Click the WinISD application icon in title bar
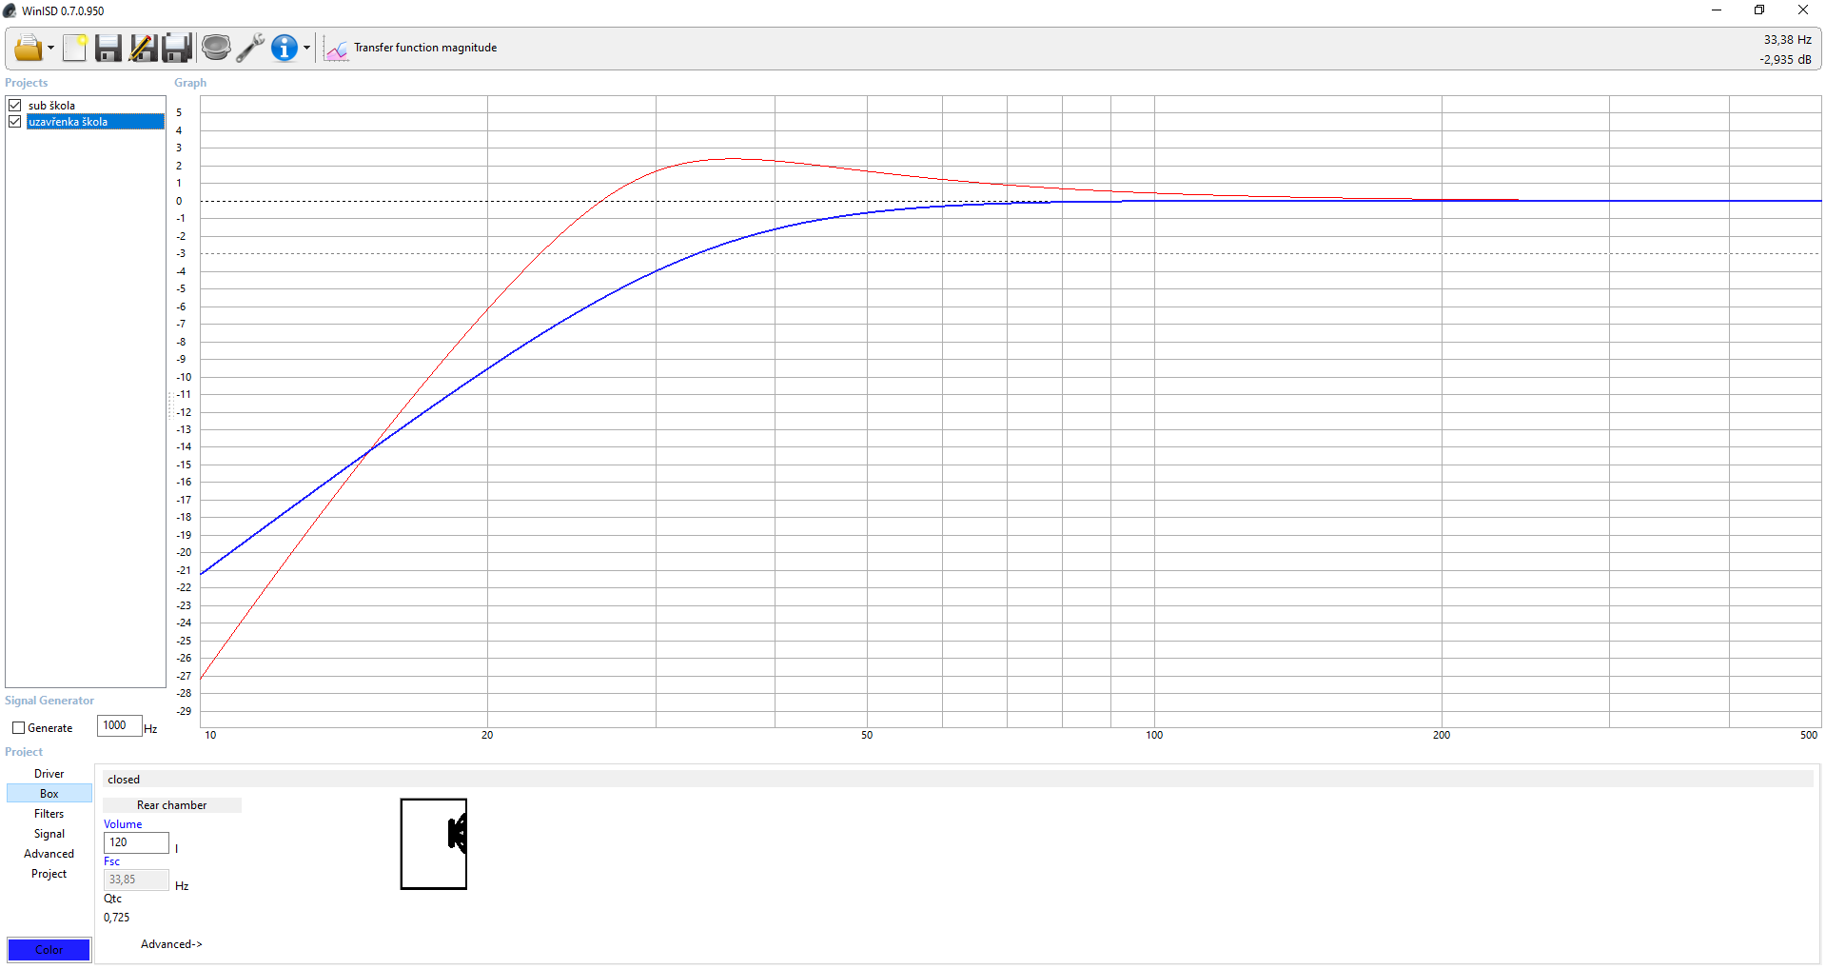1826x969 pixels. tap(10, 10)
